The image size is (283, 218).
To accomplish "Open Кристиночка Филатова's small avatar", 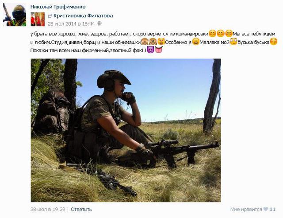I will coord(38,19).
